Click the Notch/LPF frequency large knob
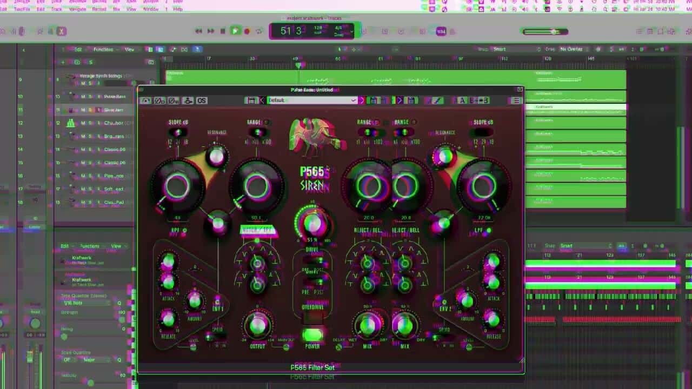Screen dimensions: 692x389 click(257, 186)
